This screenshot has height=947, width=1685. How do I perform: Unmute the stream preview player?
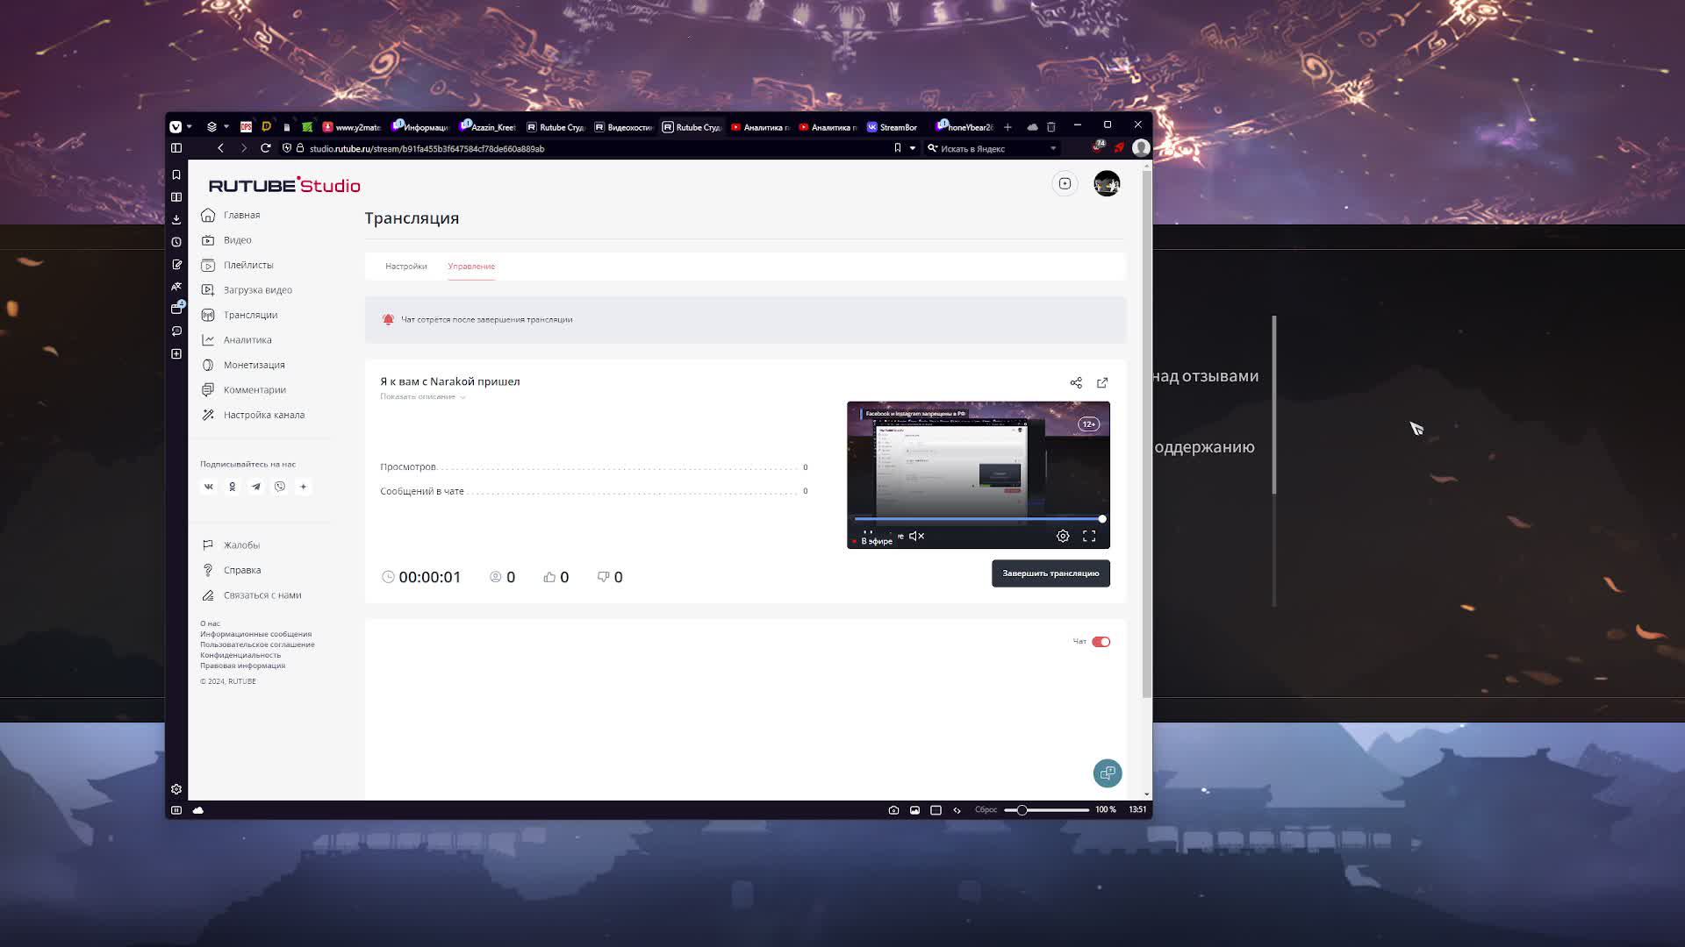click(916, 536)
